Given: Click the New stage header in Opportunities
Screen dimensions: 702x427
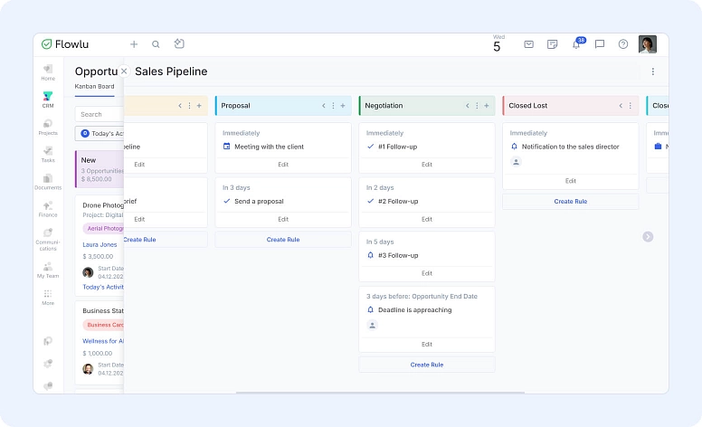Looking at the screenshot, I should [100, 169].
